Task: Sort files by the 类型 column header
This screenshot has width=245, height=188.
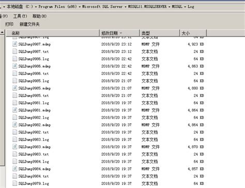Action: (159, 33)
